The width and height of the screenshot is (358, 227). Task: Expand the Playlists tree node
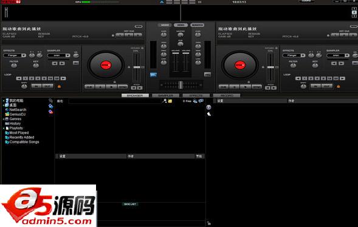coord(4,128)
